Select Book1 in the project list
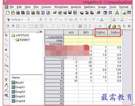This screenshot has height=106, width=135. 20,83
